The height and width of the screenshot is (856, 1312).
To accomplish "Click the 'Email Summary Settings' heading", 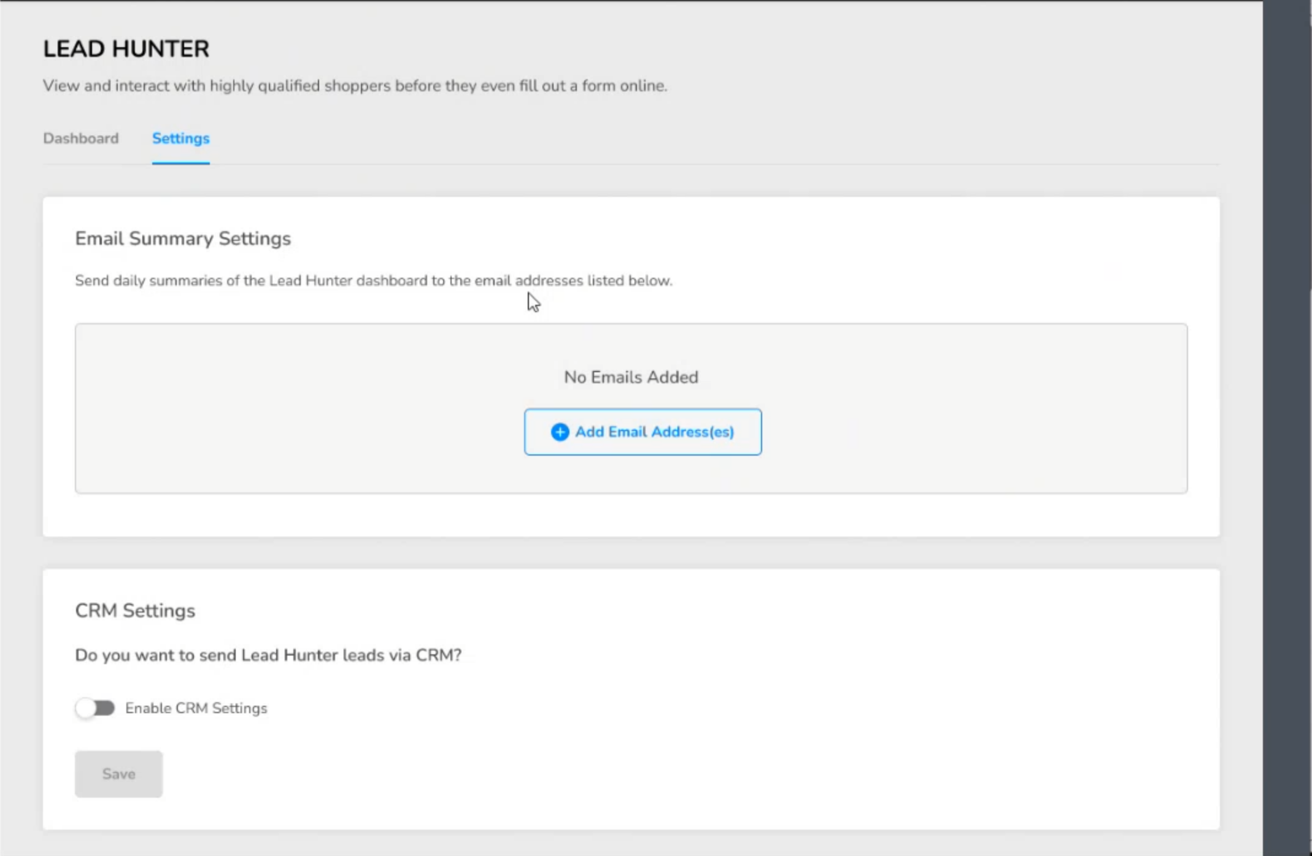I will pos(183,238).
